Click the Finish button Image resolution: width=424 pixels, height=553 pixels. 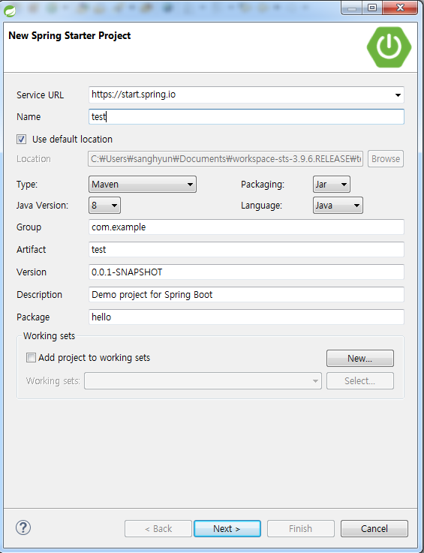pos(300,529)
